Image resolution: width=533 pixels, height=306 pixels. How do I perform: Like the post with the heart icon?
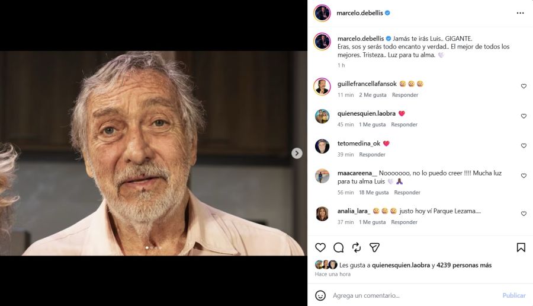(x=320, y=247)
